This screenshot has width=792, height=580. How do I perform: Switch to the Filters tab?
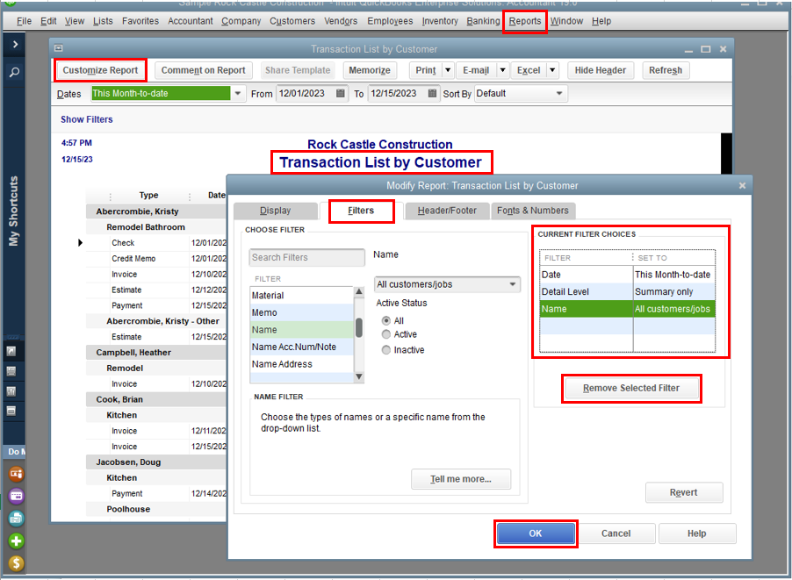(361, 211)
